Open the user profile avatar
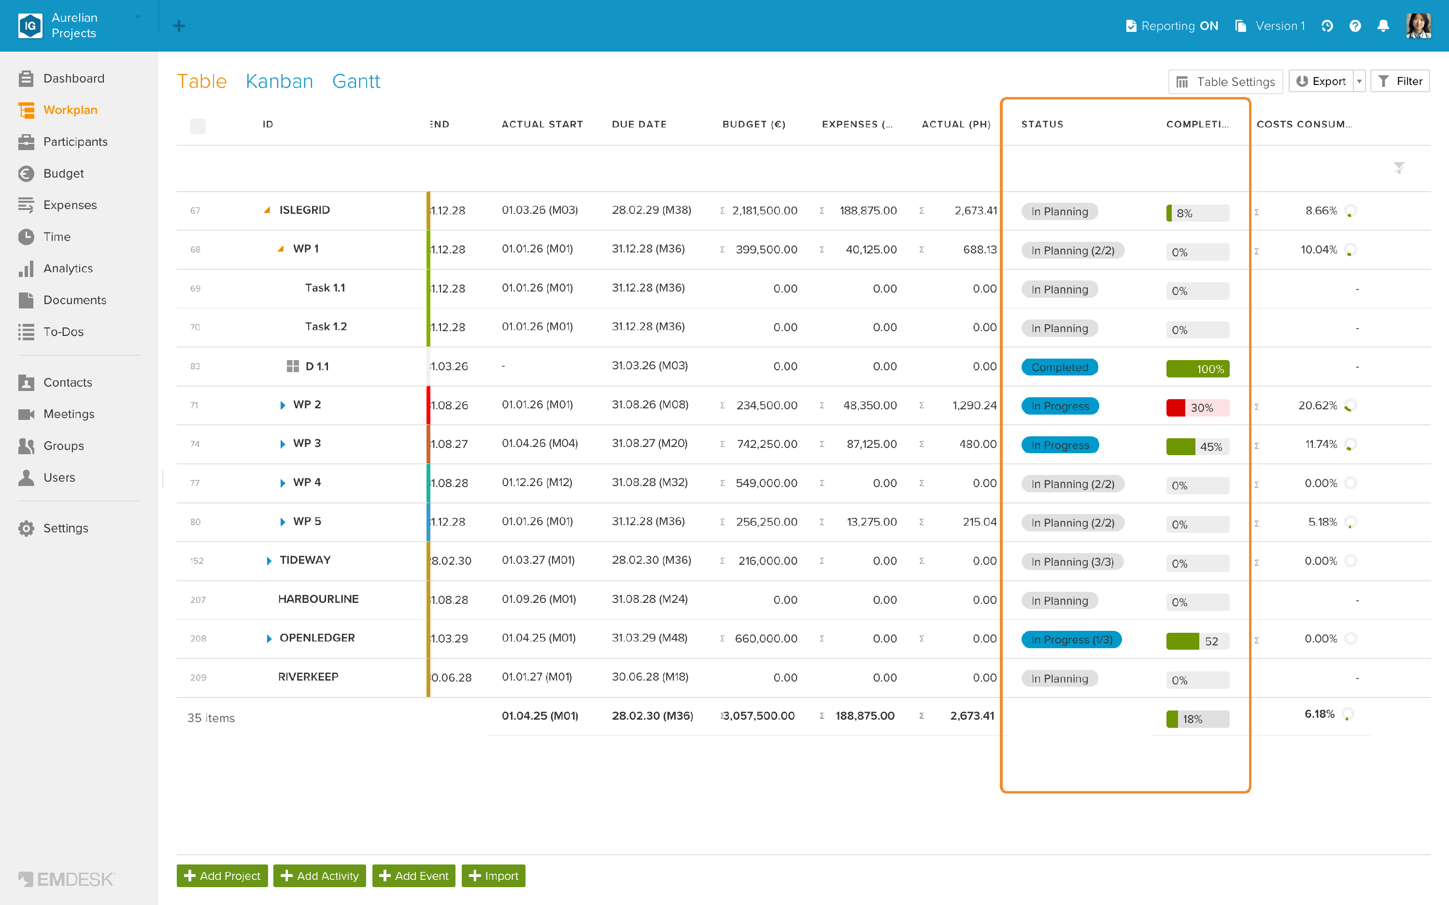Screen dimensions: 1449x905 click(1419, 26)
